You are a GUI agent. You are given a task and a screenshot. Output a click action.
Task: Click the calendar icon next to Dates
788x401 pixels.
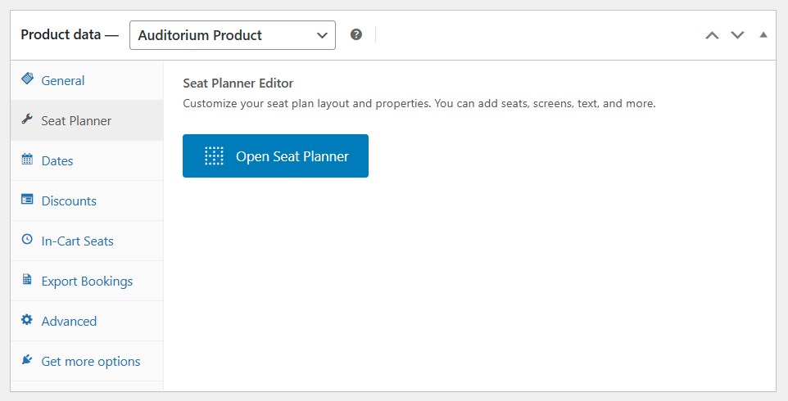(27, 160)
